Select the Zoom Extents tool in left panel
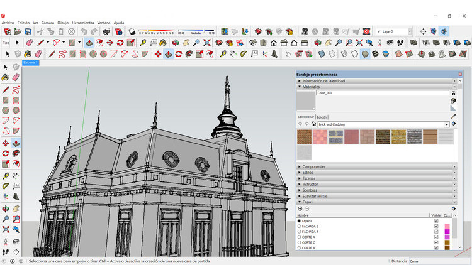The width and height of the screenshot is (472, 265). point(6,230)
